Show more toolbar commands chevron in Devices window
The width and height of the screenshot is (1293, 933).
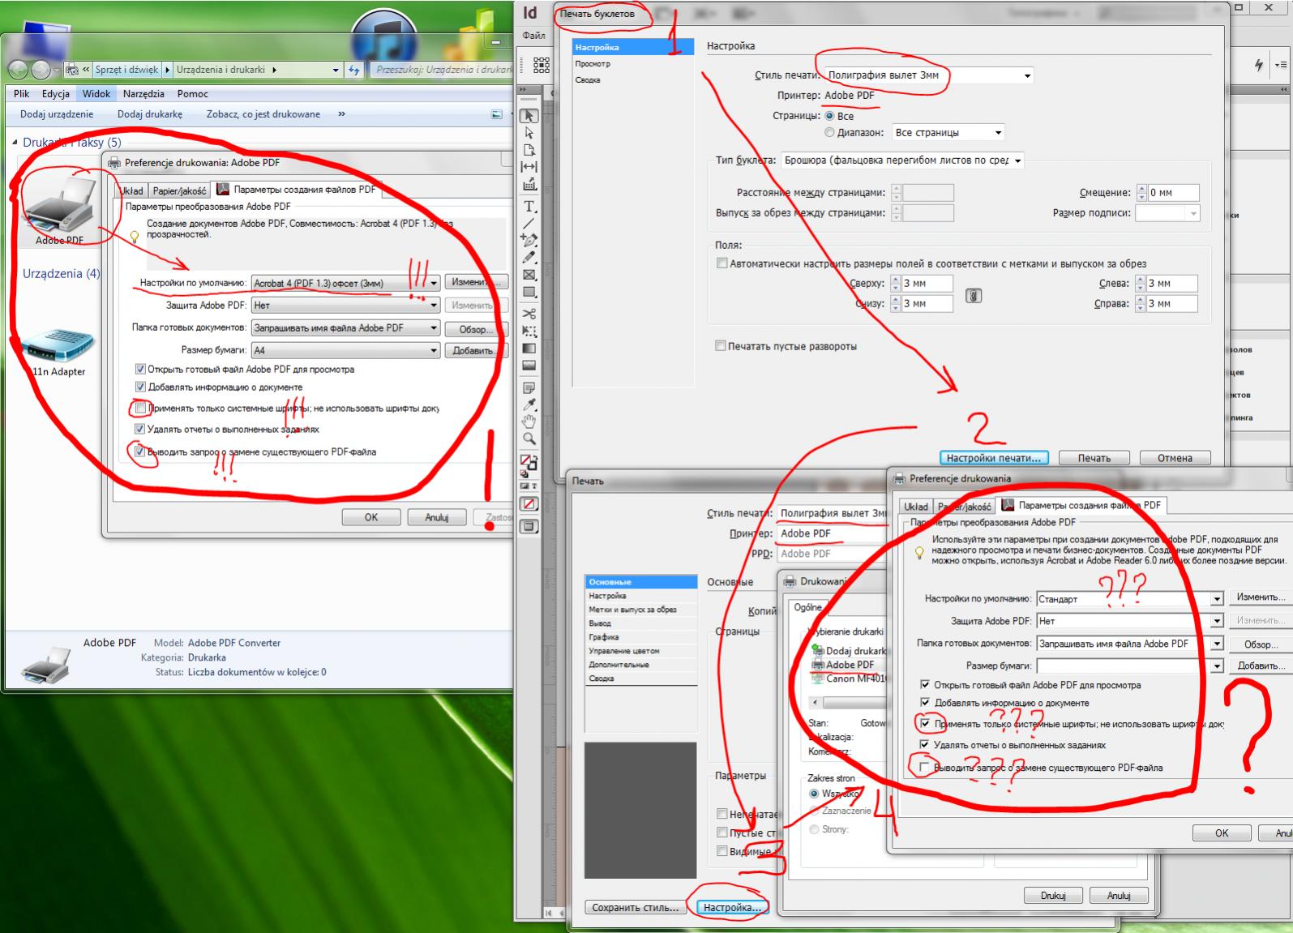pos(341,114)
